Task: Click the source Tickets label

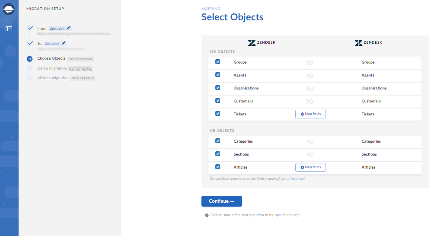Action: click(x=240, y=114)
